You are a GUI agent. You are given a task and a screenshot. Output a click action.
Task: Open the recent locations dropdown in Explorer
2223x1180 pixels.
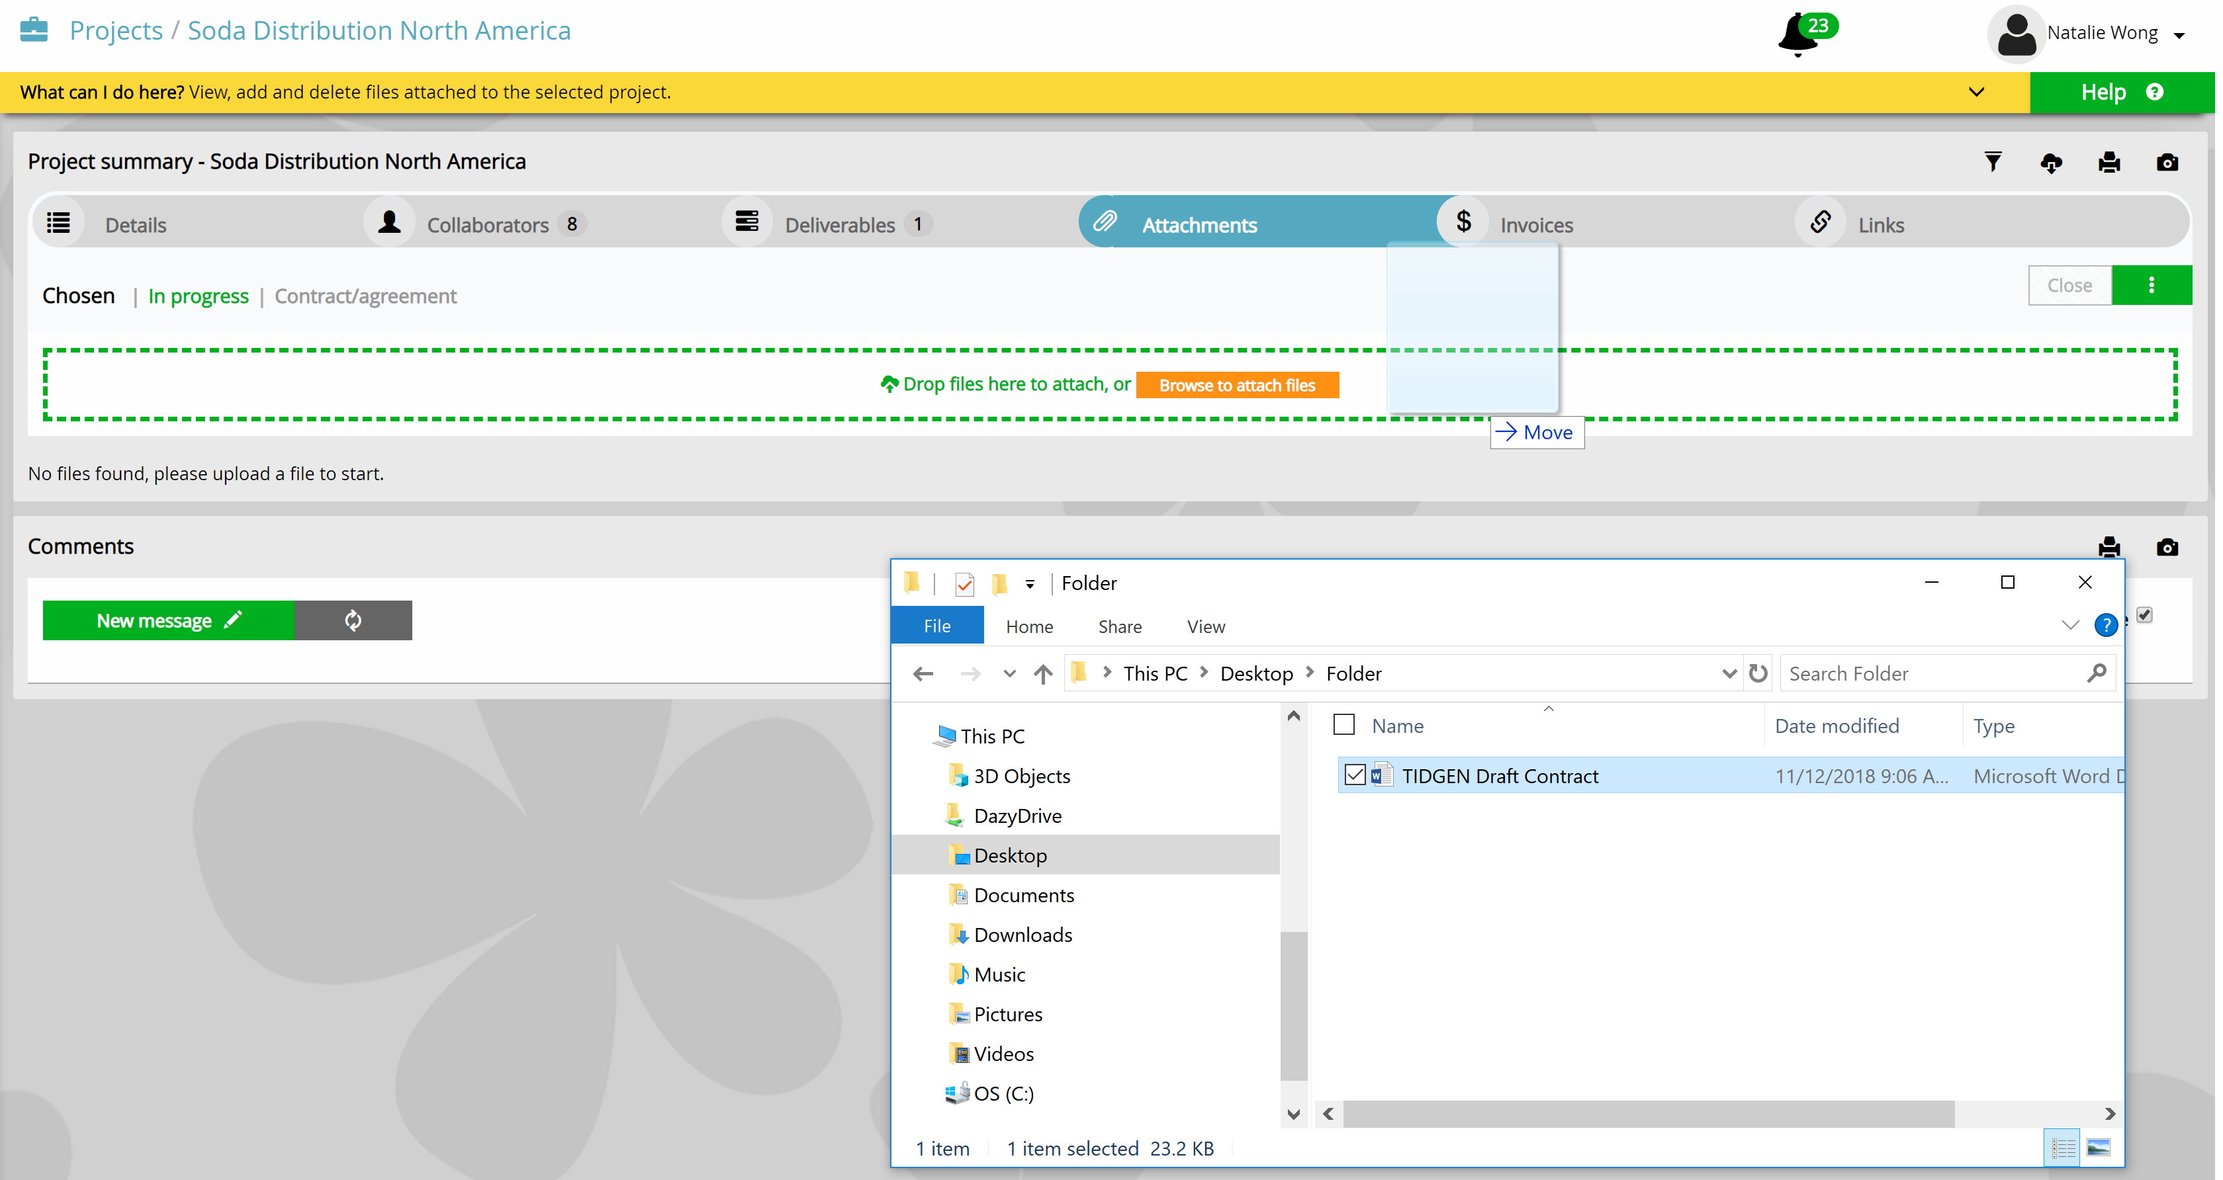click(1009, 673)
